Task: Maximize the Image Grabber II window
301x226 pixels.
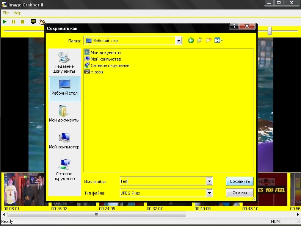Action: (x=279, y=3)
